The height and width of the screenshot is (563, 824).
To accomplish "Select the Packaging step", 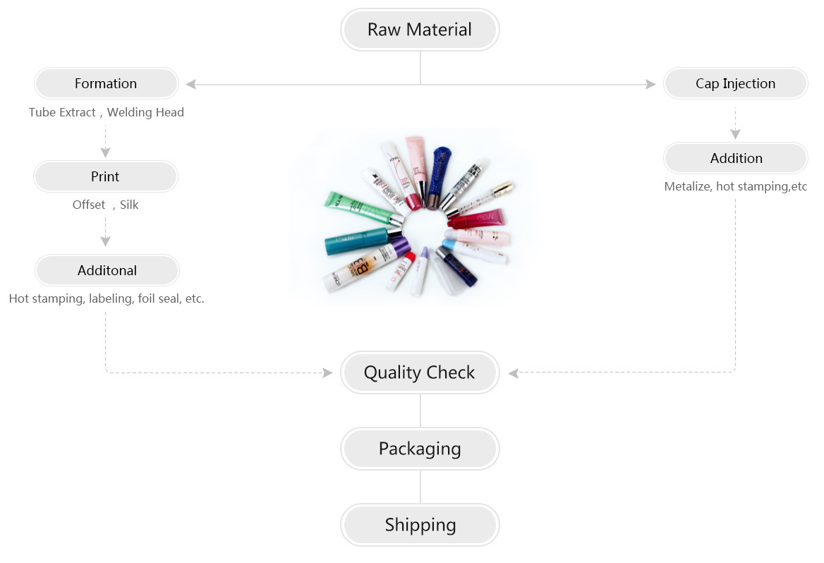I will point(420,449).
